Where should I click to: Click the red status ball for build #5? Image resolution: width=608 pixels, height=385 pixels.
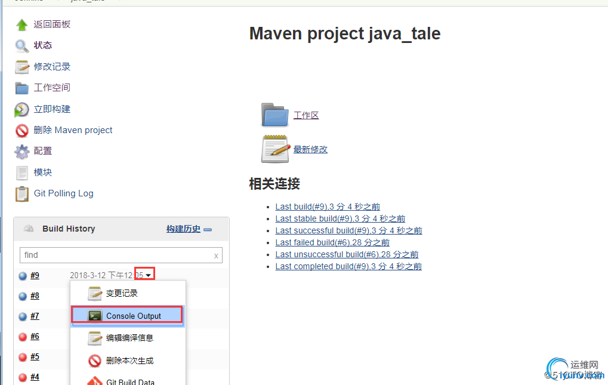coord(23,357)
